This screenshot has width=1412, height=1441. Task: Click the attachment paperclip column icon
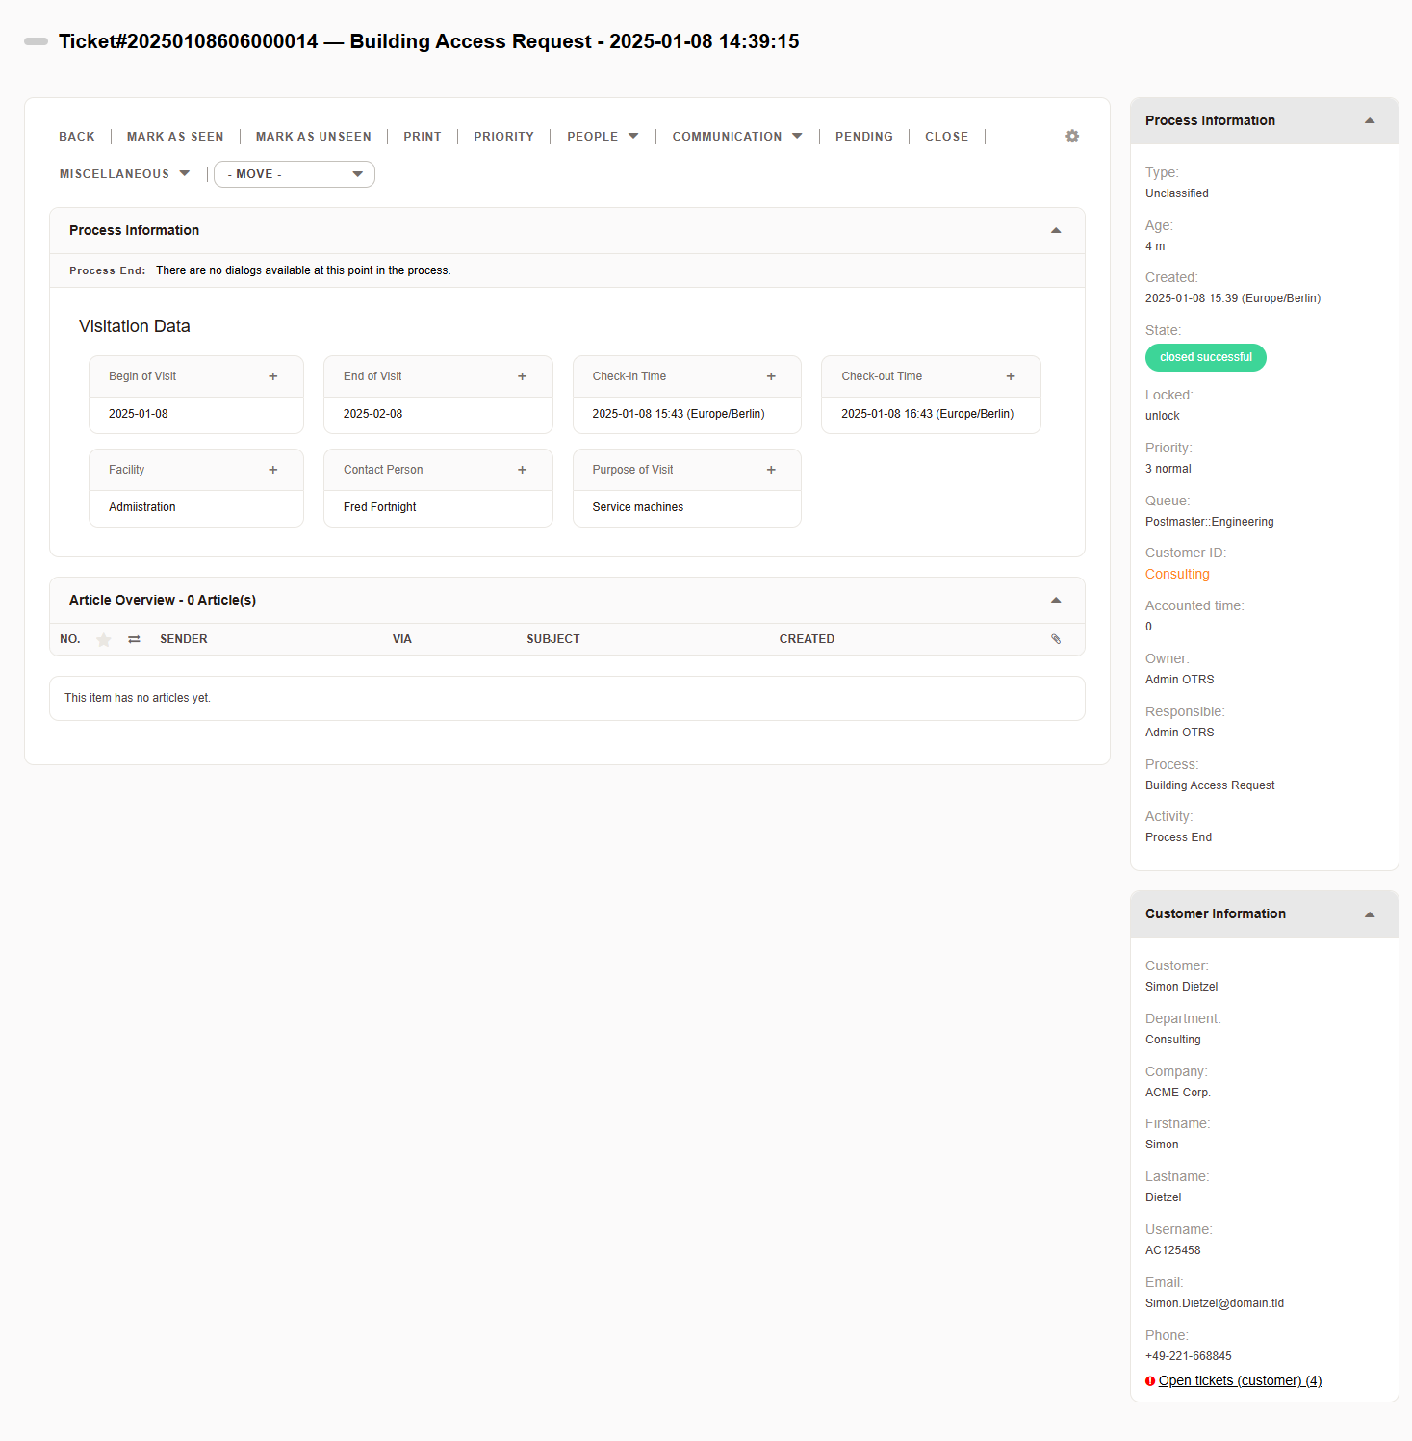pos(1056,639)
